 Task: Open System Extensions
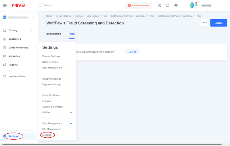click(52, 107)
